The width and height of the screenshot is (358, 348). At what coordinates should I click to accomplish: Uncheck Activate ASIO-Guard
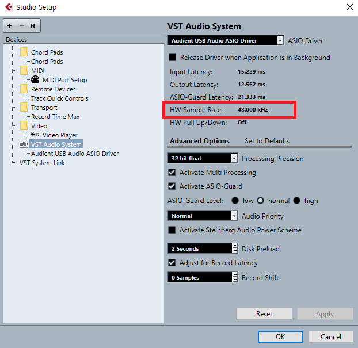pyautogui.click(x=172, y=186)
